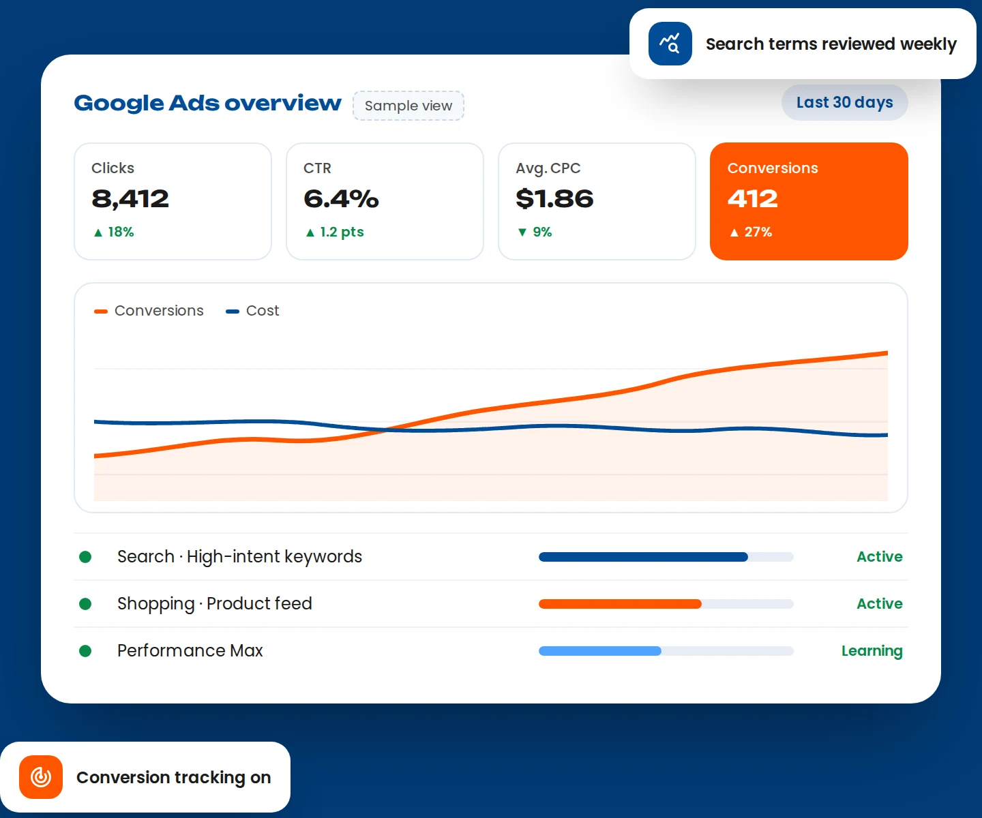The image size is (982, 818).
Task: Click the "▲ 27%" conversions change value
Action: 750,232
